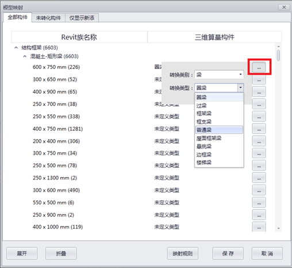Select the 600 x 750 mm (226) row
The height and width of the screenshot is (268, 292).
tap(56, 67)
